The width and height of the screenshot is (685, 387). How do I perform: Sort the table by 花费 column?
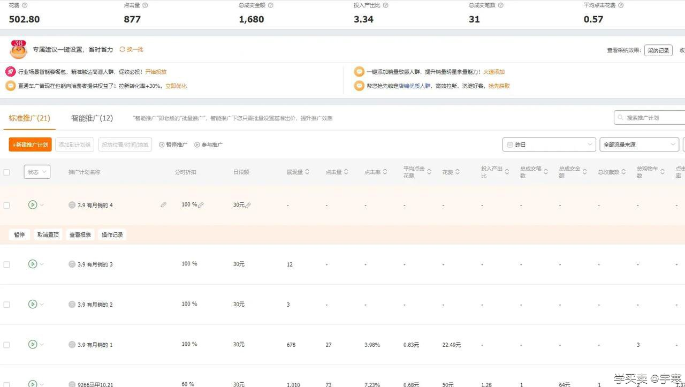tap(458, 172)
